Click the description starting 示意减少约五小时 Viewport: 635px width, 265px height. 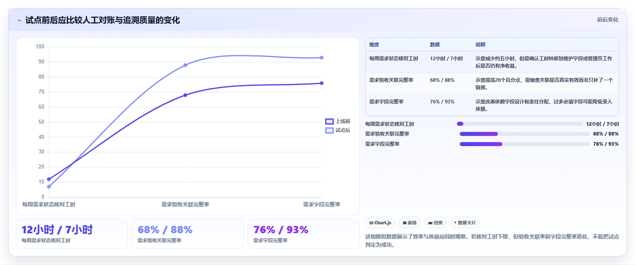click(x=544, y=62)
